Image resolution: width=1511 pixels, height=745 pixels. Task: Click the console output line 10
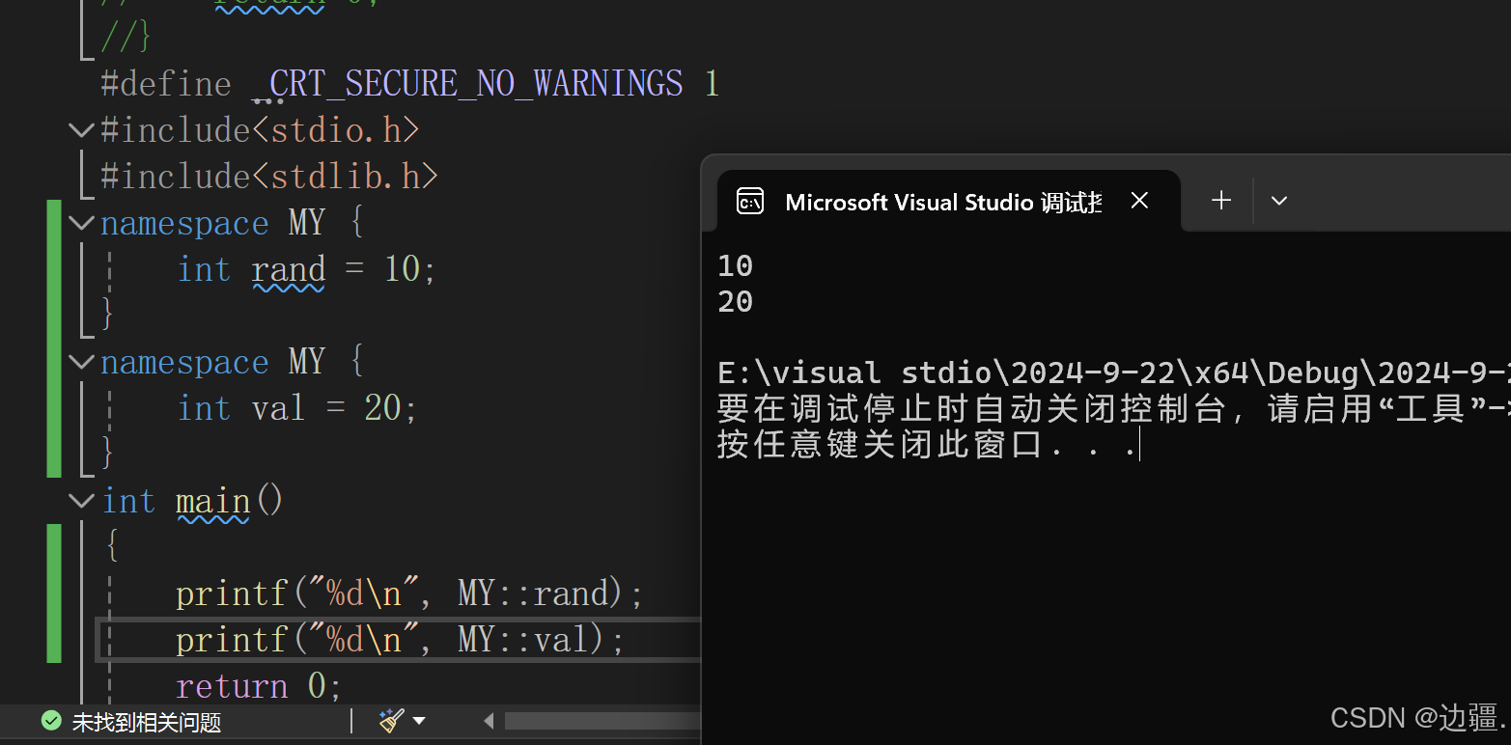coord(735,265)
